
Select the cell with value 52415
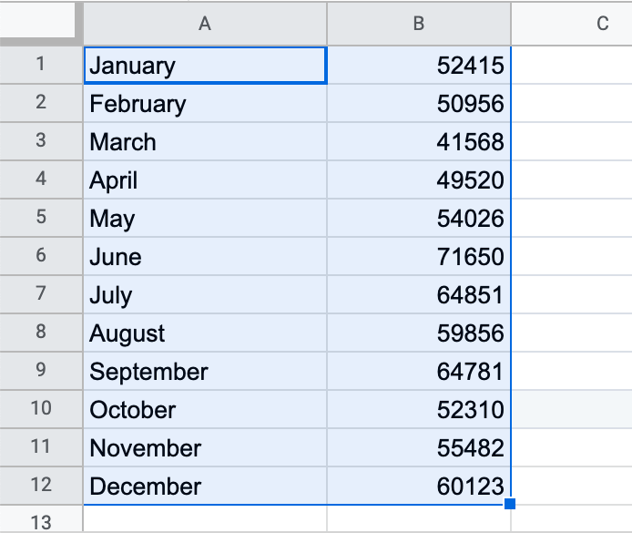click(419, 66)
